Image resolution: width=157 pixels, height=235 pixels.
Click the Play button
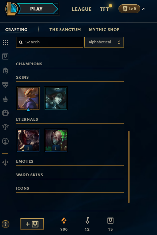[x=36, y=9]
